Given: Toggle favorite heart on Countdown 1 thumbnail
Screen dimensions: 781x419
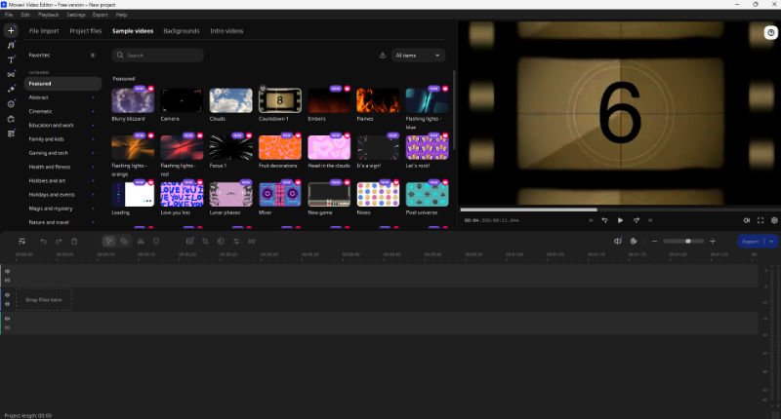Looking at the screenshot, I should pos(263,89).
